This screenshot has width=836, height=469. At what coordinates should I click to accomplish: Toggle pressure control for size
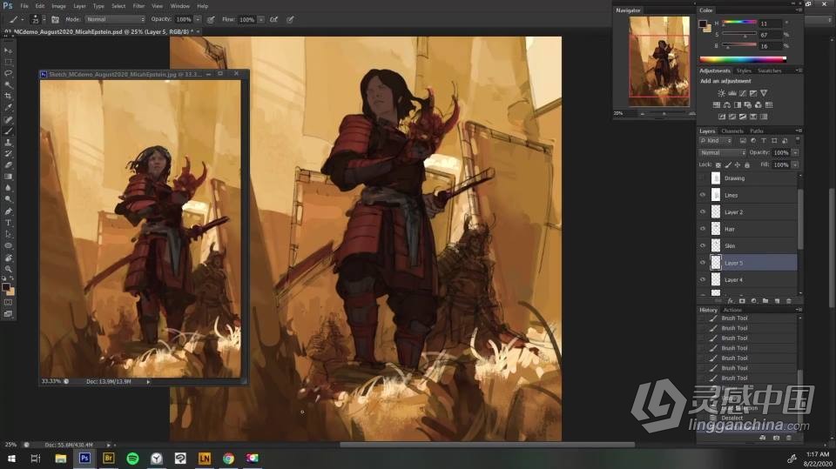290,19
